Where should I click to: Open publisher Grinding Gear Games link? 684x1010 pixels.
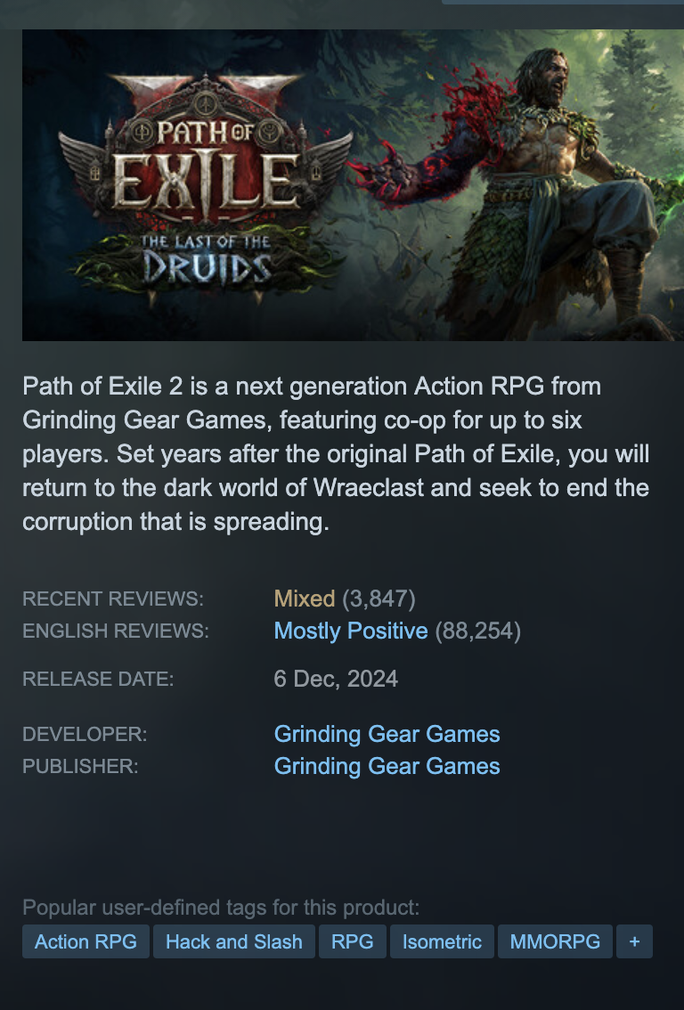(x=387, y=767)
